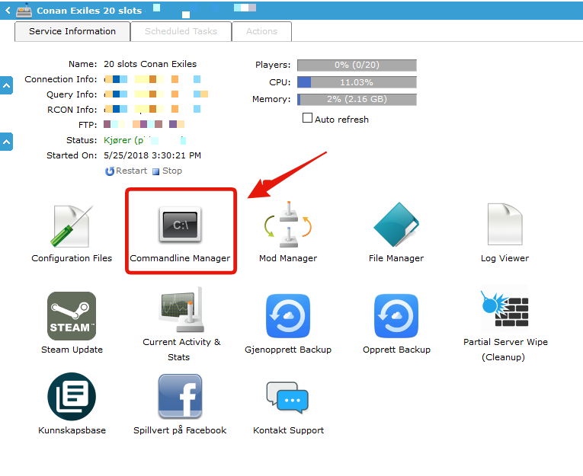Open the File Manager

click(x=396, y=225)
